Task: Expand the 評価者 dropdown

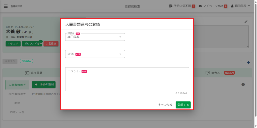Action: [x=95, y=37]
